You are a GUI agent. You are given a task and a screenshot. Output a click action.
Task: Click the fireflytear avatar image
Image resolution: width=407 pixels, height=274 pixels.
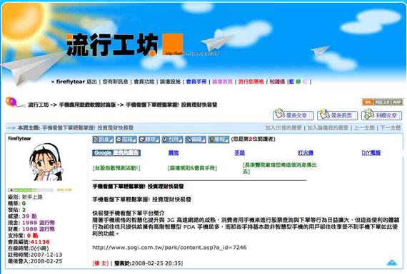pos(46,163)
